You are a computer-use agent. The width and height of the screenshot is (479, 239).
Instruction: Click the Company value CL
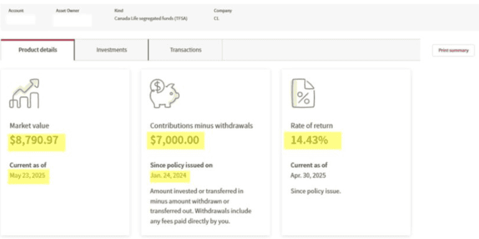pyautogui.click(x=217, y=19)
